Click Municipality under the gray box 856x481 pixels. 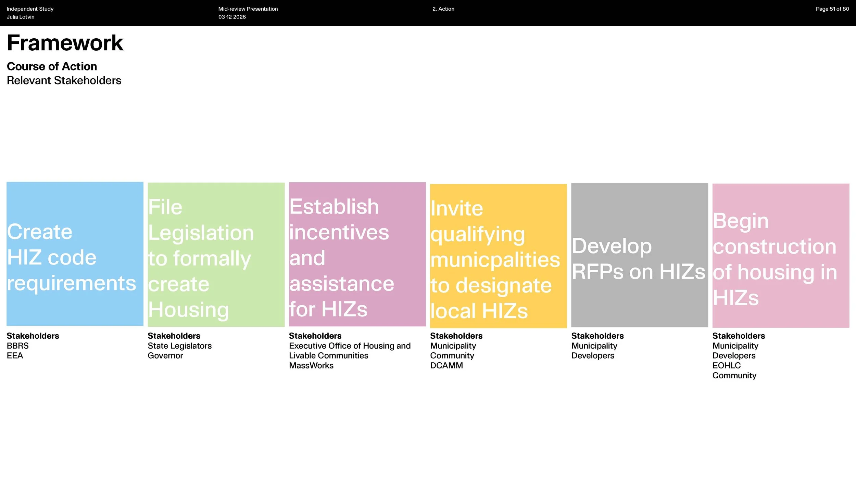[594, 346]
